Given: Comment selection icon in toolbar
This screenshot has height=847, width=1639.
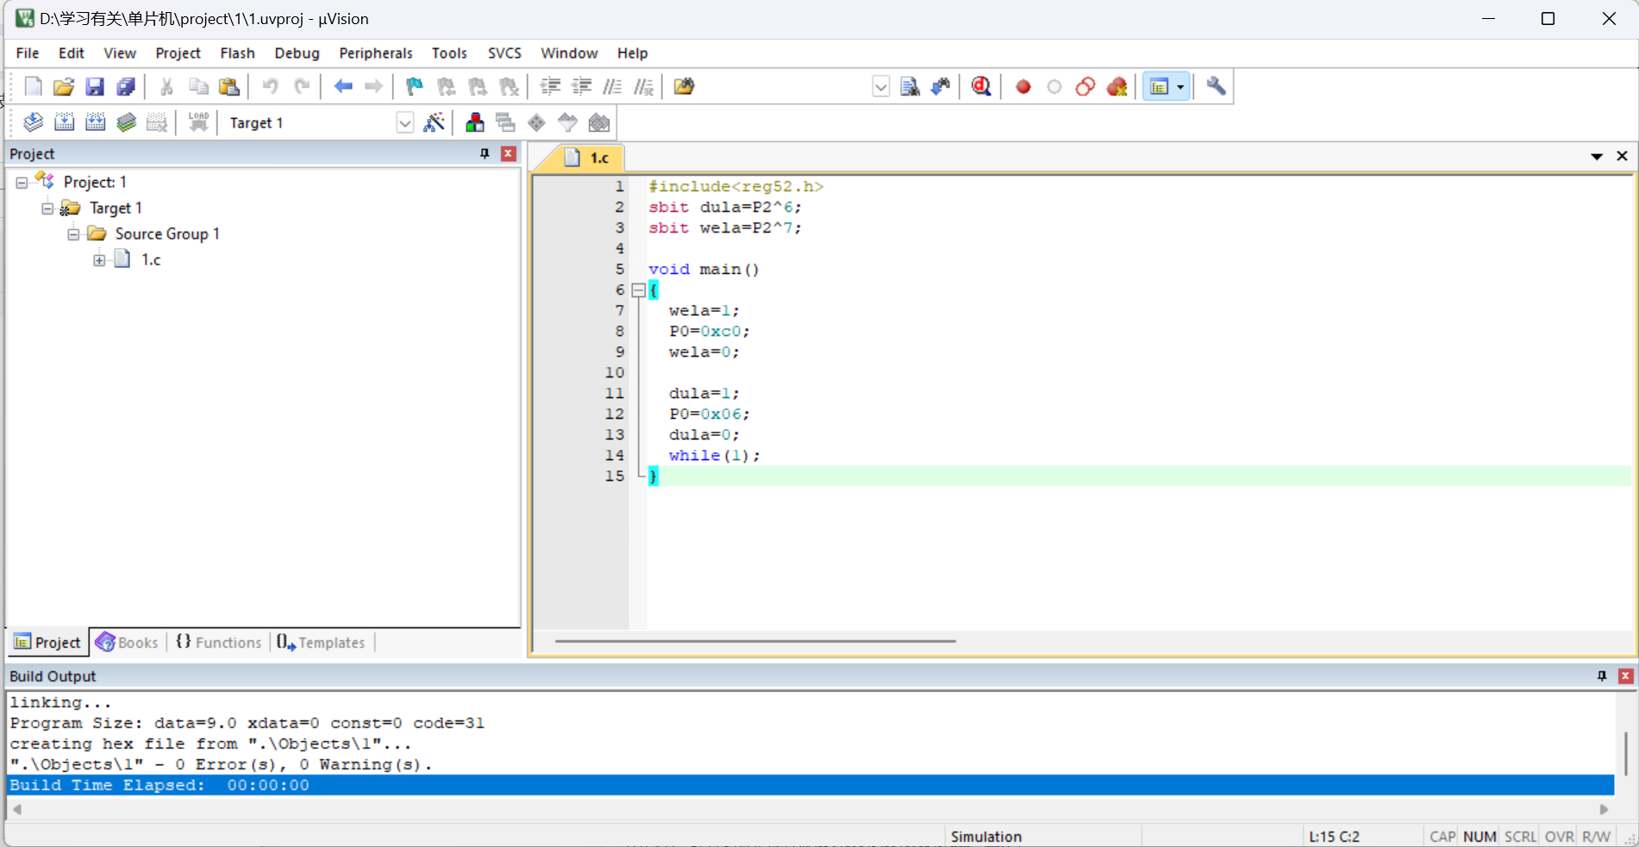Looking at the screenshot, I should pyautogui.click(x=612, y=86).
